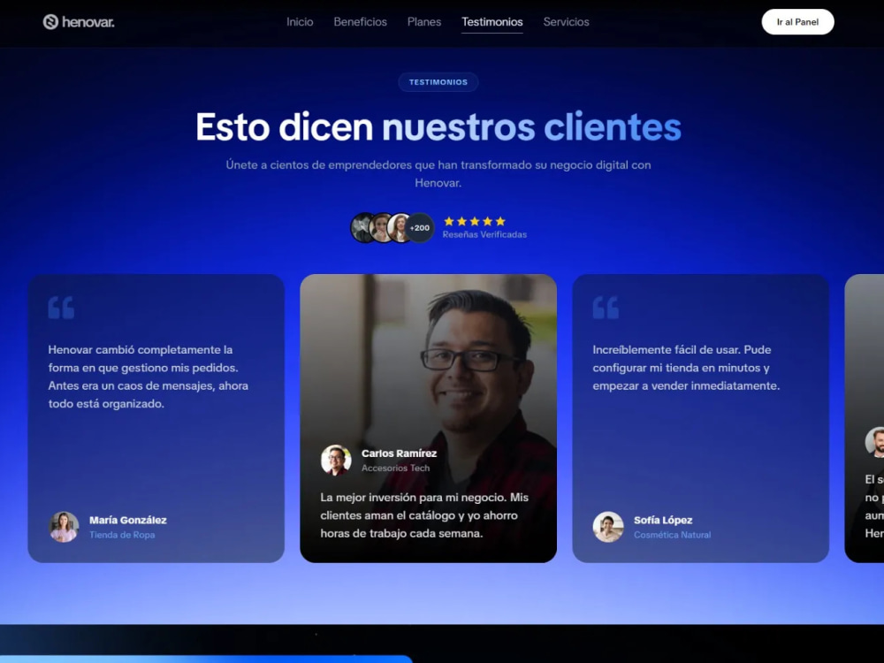The image size is (884, 663).
Task: Click the Accesorios Tech label
Action: 396,468
